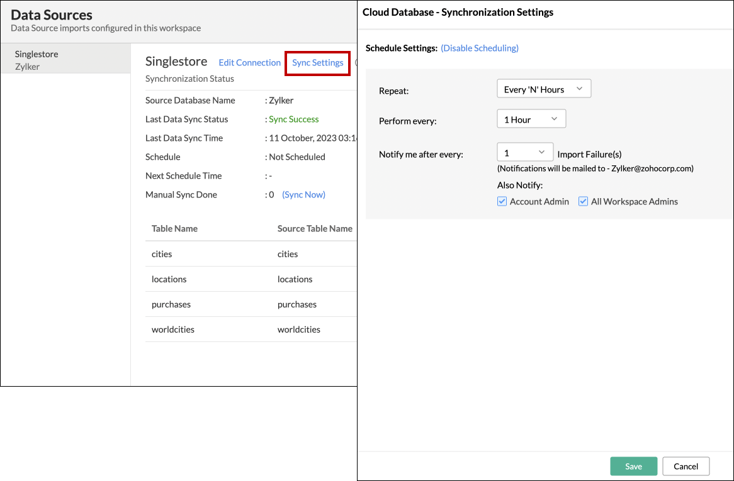Select the Singlestore data source entry
Image resolution: width=734 pixels, height=481 pixels.
click(x=37, y=54)
